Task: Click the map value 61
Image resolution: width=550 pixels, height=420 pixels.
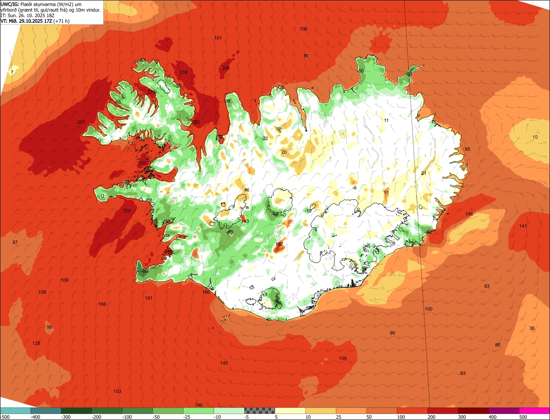Action: point(306,56)
